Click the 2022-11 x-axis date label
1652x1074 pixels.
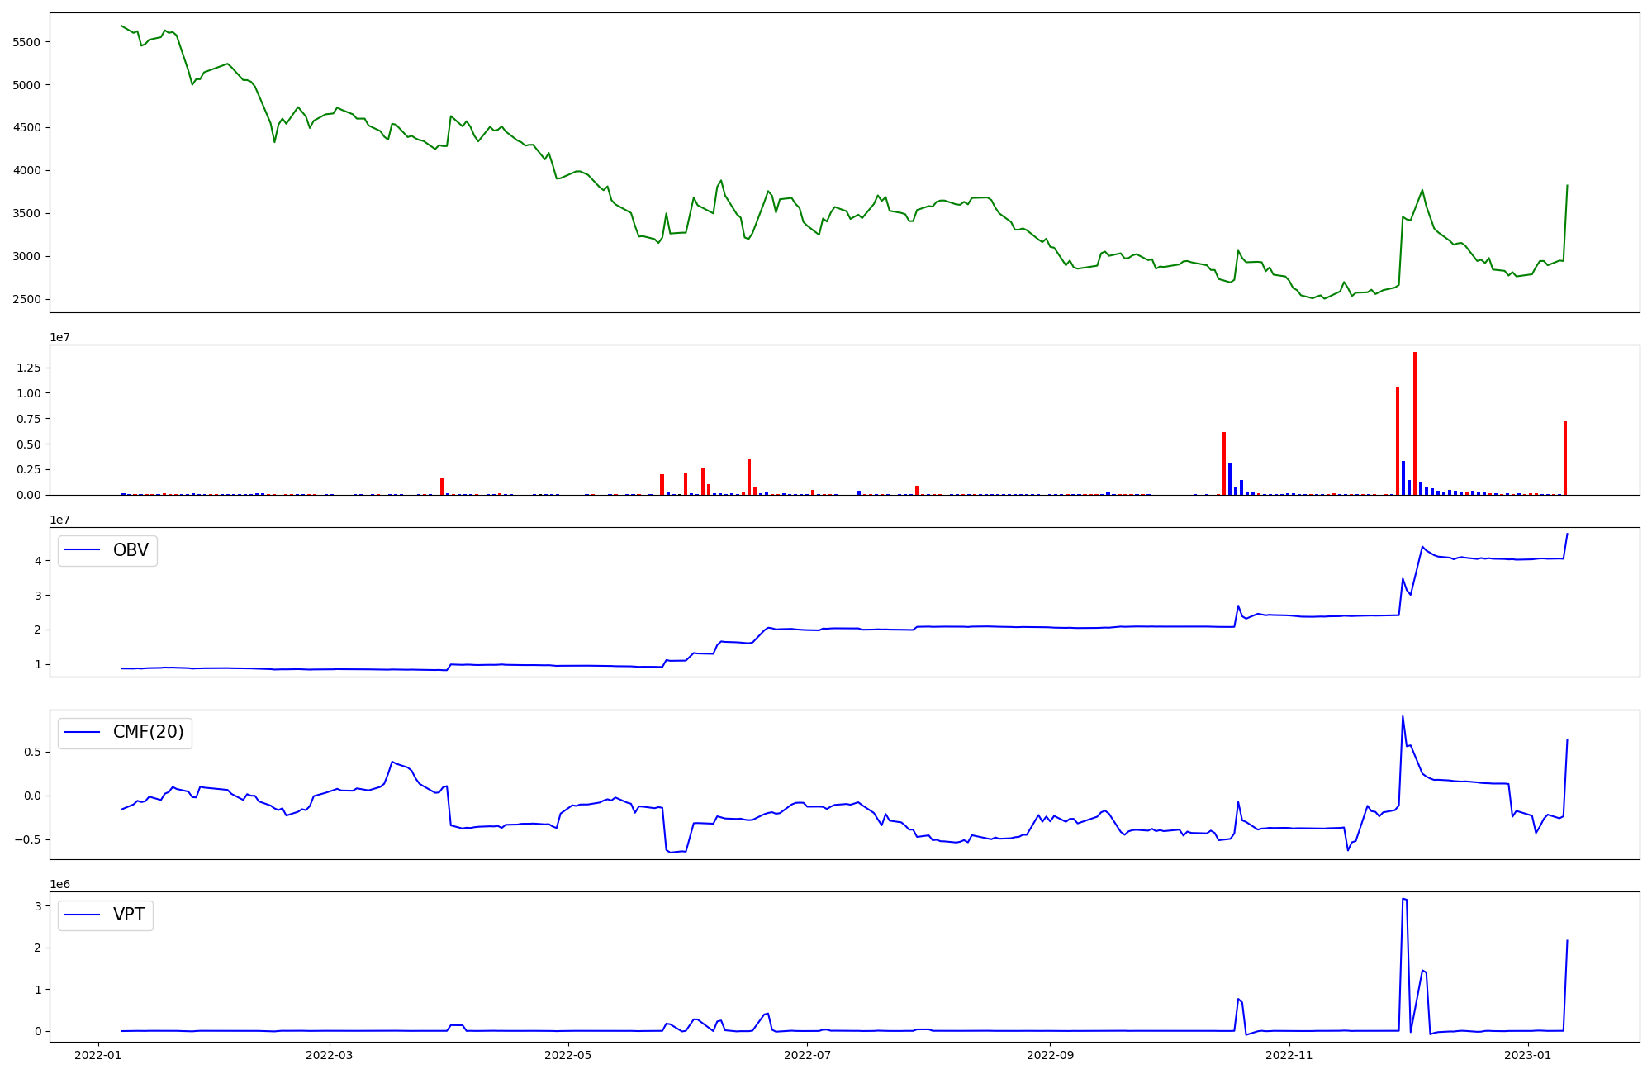(1289, 1055)
